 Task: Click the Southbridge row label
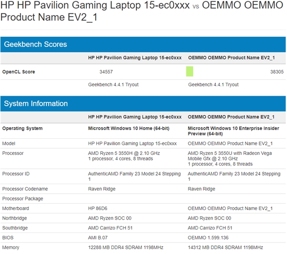tap(16, 228)
